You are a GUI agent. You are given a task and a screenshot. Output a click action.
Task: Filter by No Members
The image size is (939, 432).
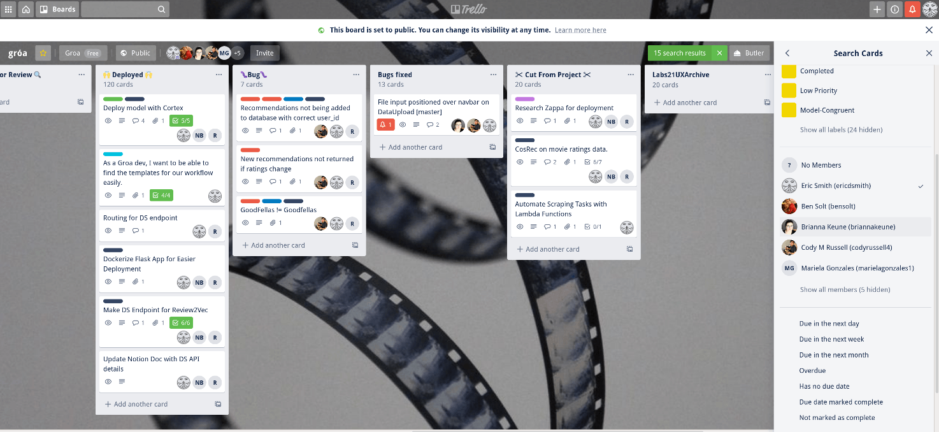pos(855,165)
